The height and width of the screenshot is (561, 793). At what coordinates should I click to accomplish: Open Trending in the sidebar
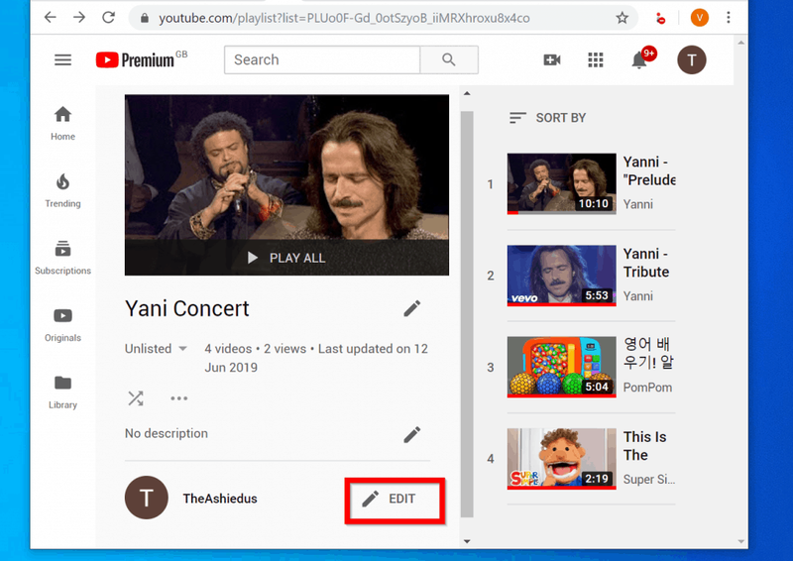coord(62,190)
